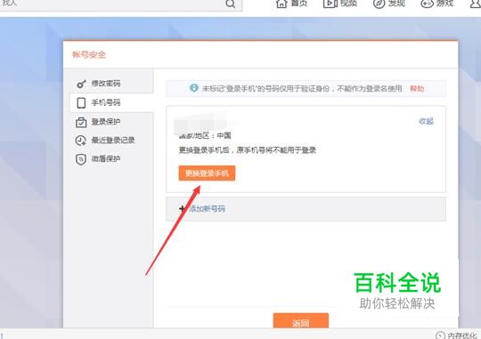Viewport: 481px width, 339px height.
Task: Click the 添加新号码 link
Action: tap(207, 209)
